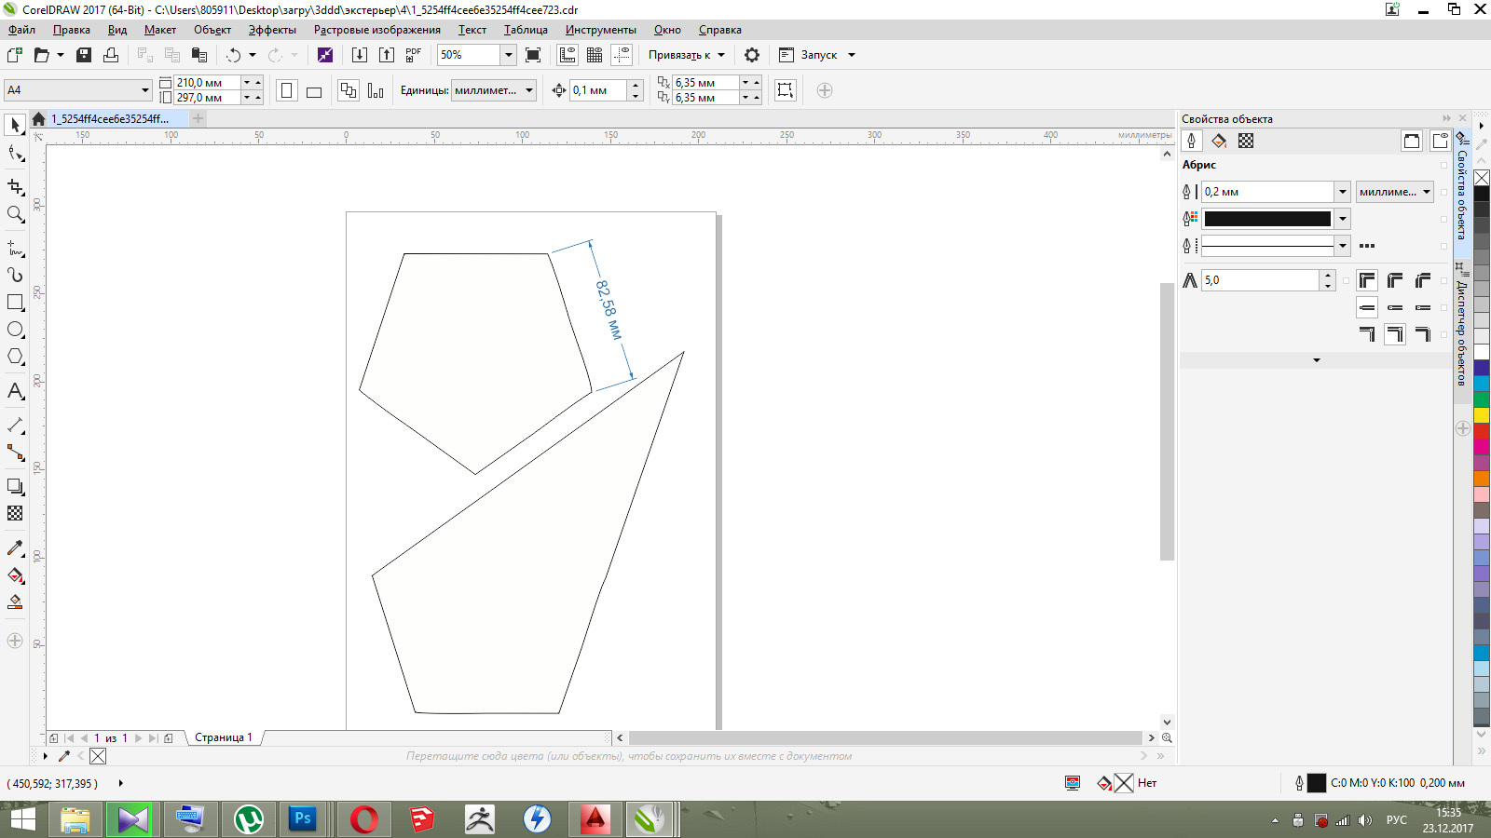This screenshot has height=838, width=1491.
Task: Select square line cap option
Action: 1367,307
